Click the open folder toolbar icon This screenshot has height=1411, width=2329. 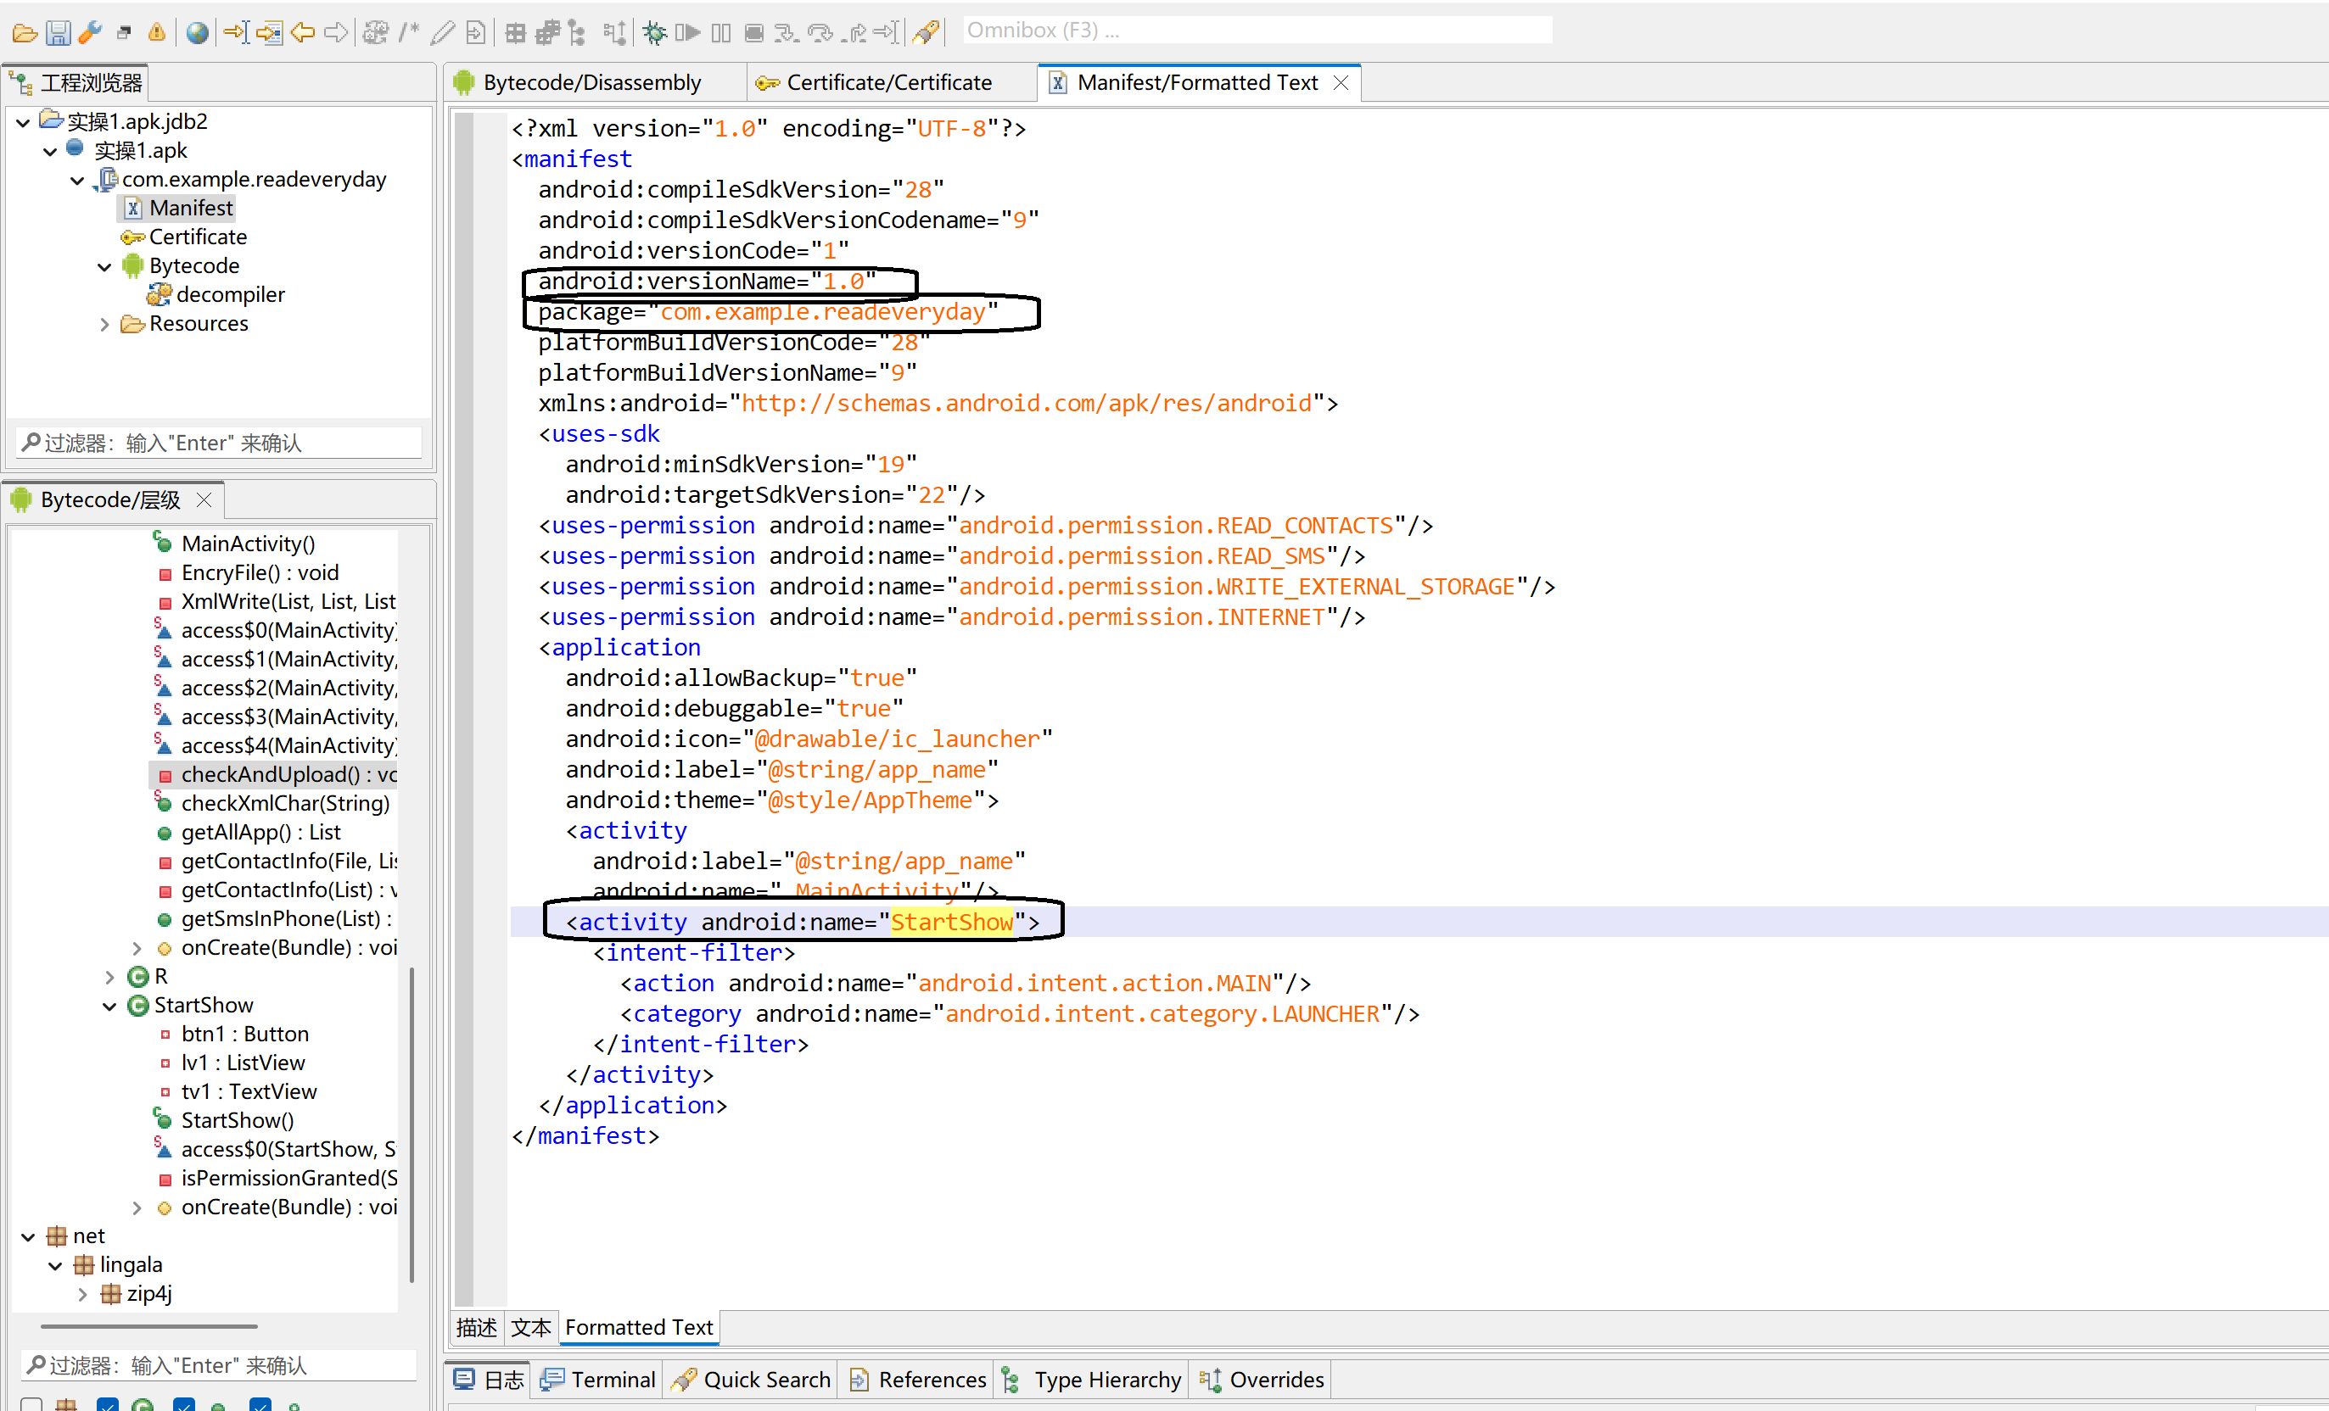click(x=25, y=33)
